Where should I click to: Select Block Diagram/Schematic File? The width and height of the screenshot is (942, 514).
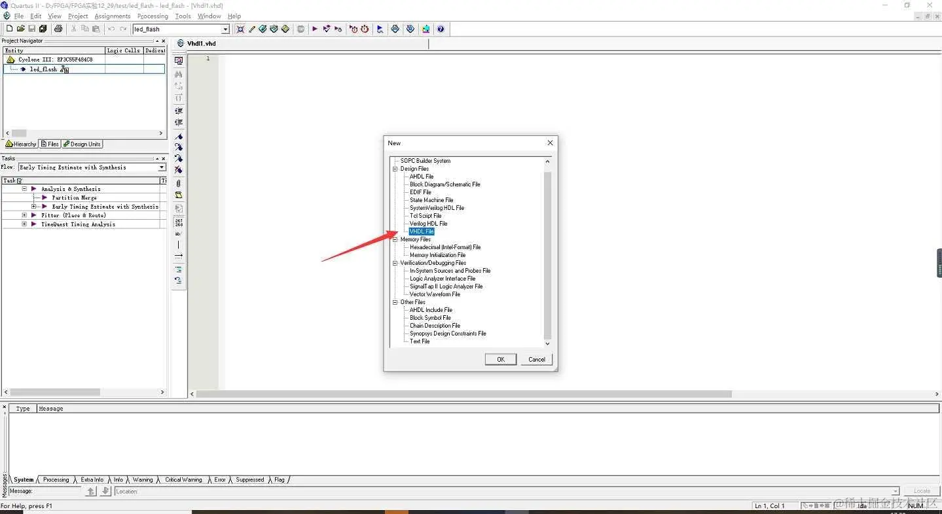pos(445,184)
